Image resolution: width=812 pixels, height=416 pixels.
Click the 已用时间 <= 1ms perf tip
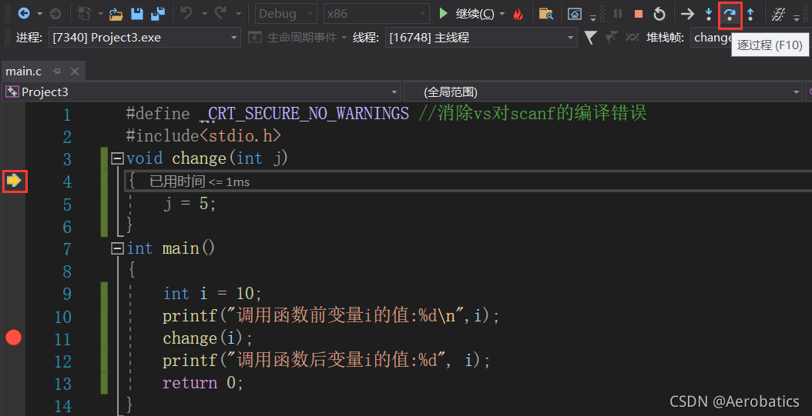(x=200, y=181)
